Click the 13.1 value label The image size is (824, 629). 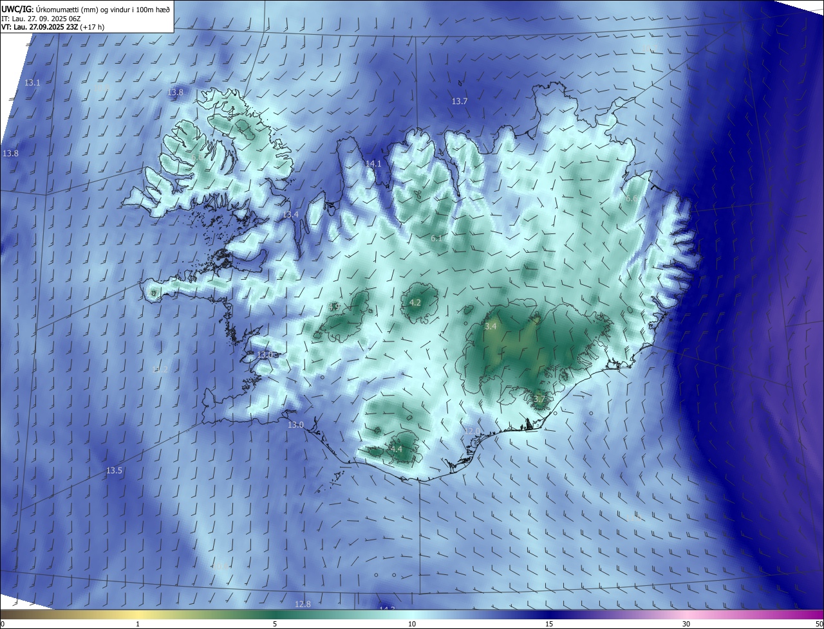click(x=32, y=83)
